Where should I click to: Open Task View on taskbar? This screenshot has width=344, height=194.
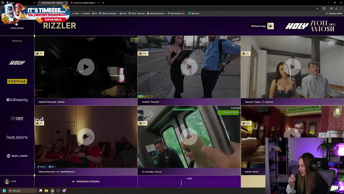tap(41, 191)
